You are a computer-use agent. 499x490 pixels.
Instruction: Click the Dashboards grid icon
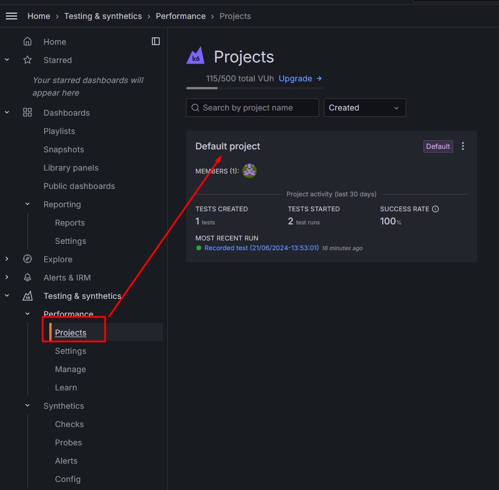27,113
